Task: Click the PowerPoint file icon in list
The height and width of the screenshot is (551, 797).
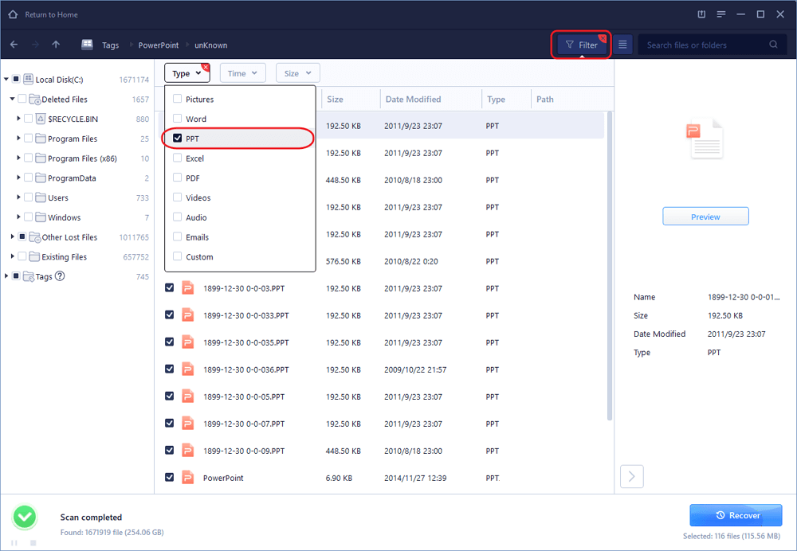Action: tap(187, 478)
